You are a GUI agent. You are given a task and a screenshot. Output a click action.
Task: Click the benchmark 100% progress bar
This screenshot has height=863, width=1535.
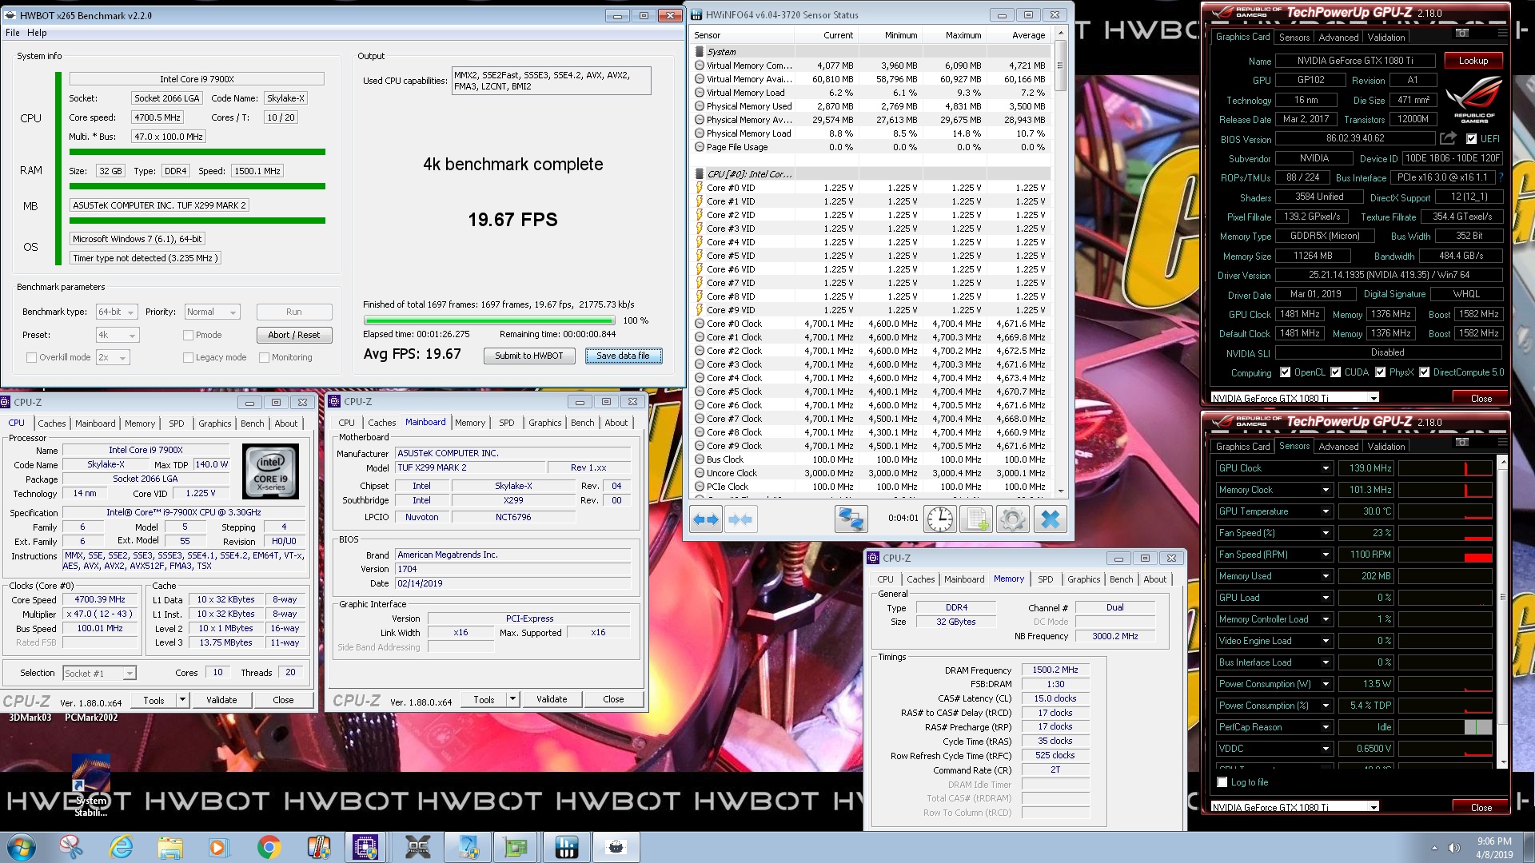(488, 320)
